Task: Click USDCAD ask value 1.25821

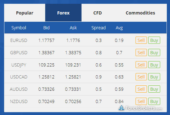Action: 73,77
